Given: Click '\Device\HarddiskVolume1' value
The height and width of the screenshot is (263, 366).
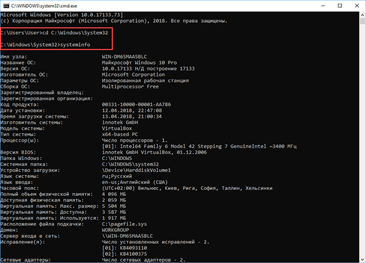Looking at the screenshot, I should (136, 170).
